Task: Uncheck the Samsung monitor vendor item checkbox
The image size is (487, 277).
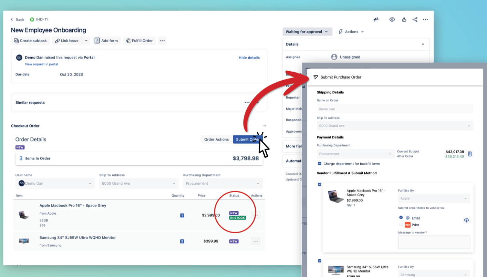Action: [x=320, y=261]
